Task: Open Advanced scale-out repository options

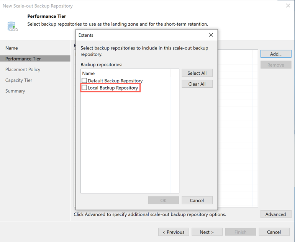Action: (275, 214)
